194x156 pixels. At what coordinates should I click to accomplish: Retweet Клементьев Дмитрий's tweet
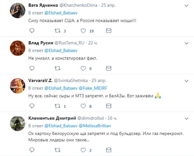click(57, 150)
